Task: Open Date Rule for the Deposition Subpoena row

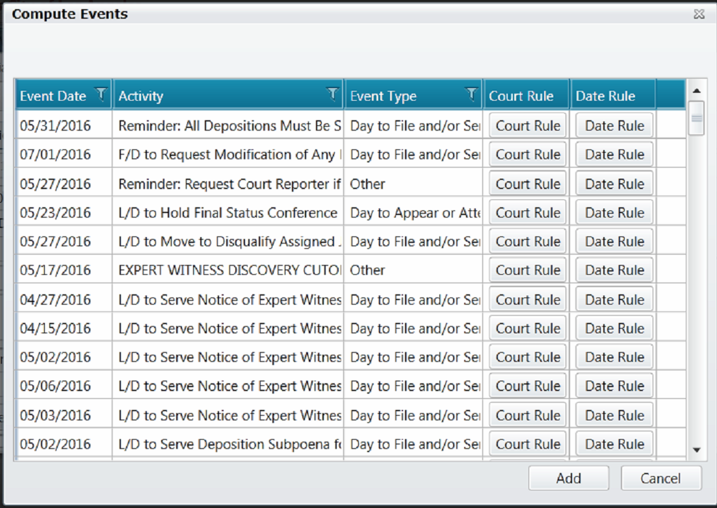Action: click(614, 444)
